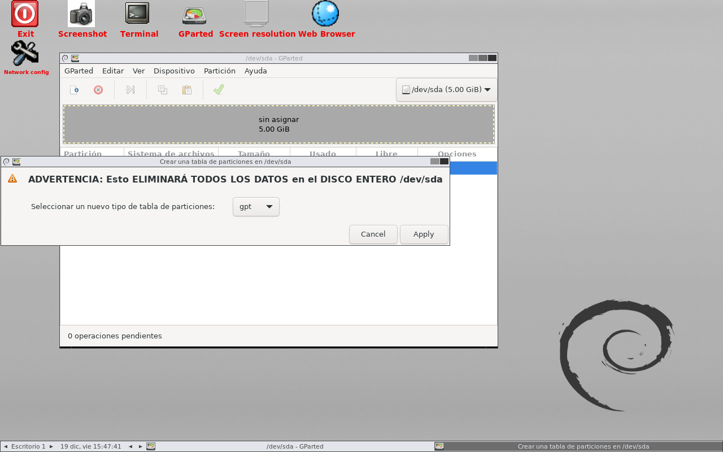Open the Web Browser desktop icon
This screenshot has height=452, width=723.
tap(325, 14)
